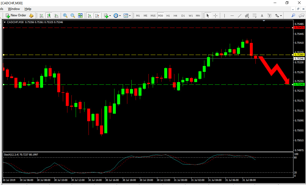
Task: Click the Stoch(12,3,4) indicator label
Action: (x=21, y=154)
